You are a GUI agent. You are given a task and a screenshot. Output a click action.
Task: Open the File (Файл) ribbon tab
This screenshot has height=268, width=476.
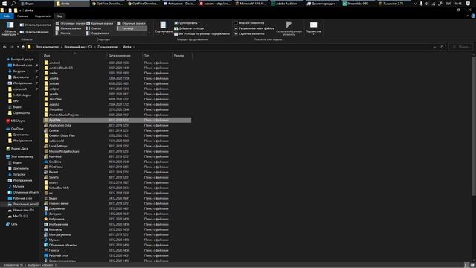tap(7, 16)
